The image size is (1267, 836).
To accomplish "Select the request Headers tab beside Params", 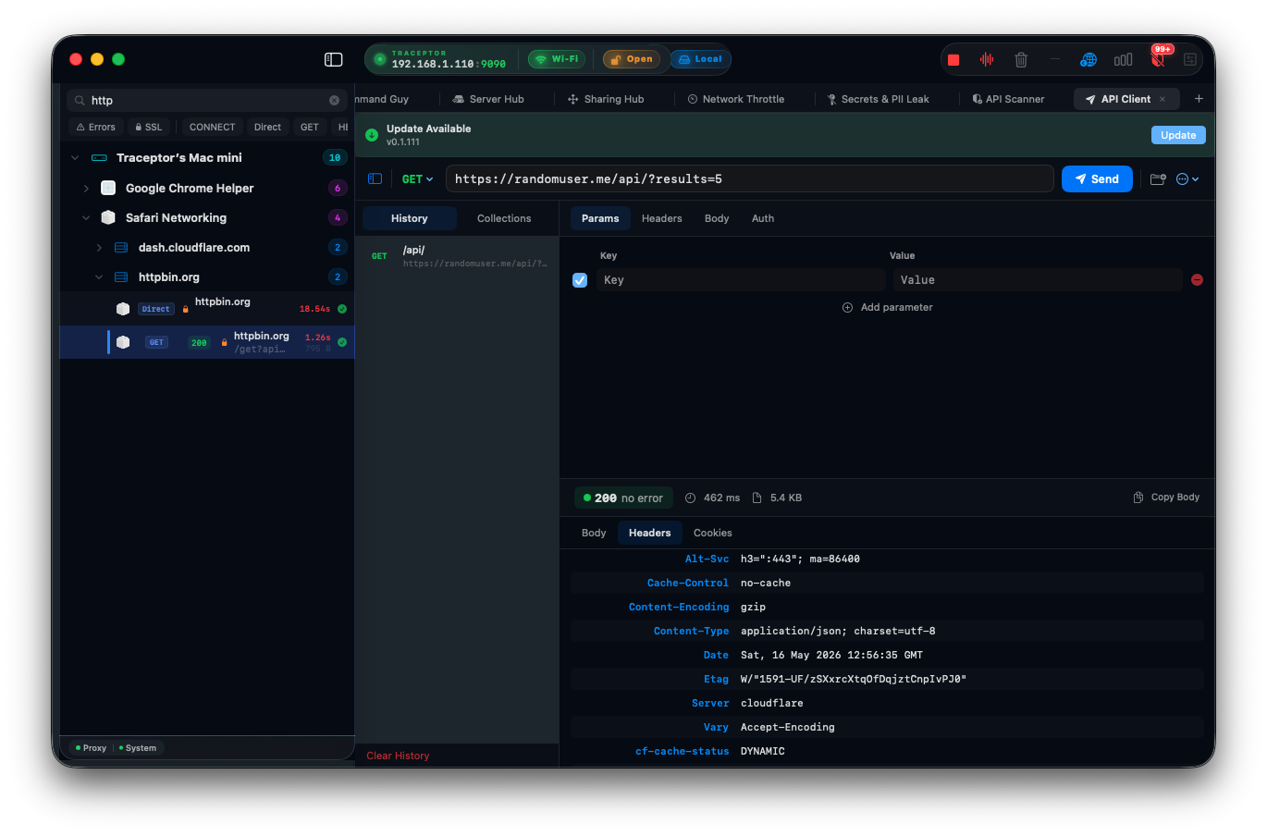I will click(x=662, y=218).
